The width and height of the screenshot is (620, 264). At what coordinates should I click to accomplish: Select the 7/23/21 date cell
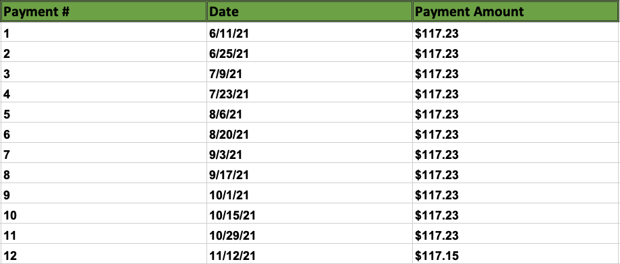click(x=310, y=92)
